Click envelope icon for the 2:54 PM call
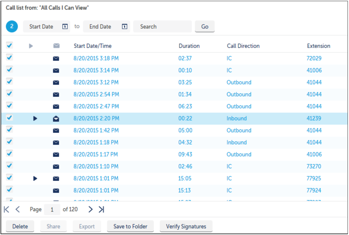This screenshot has width=349, height=235. [56, 95]
